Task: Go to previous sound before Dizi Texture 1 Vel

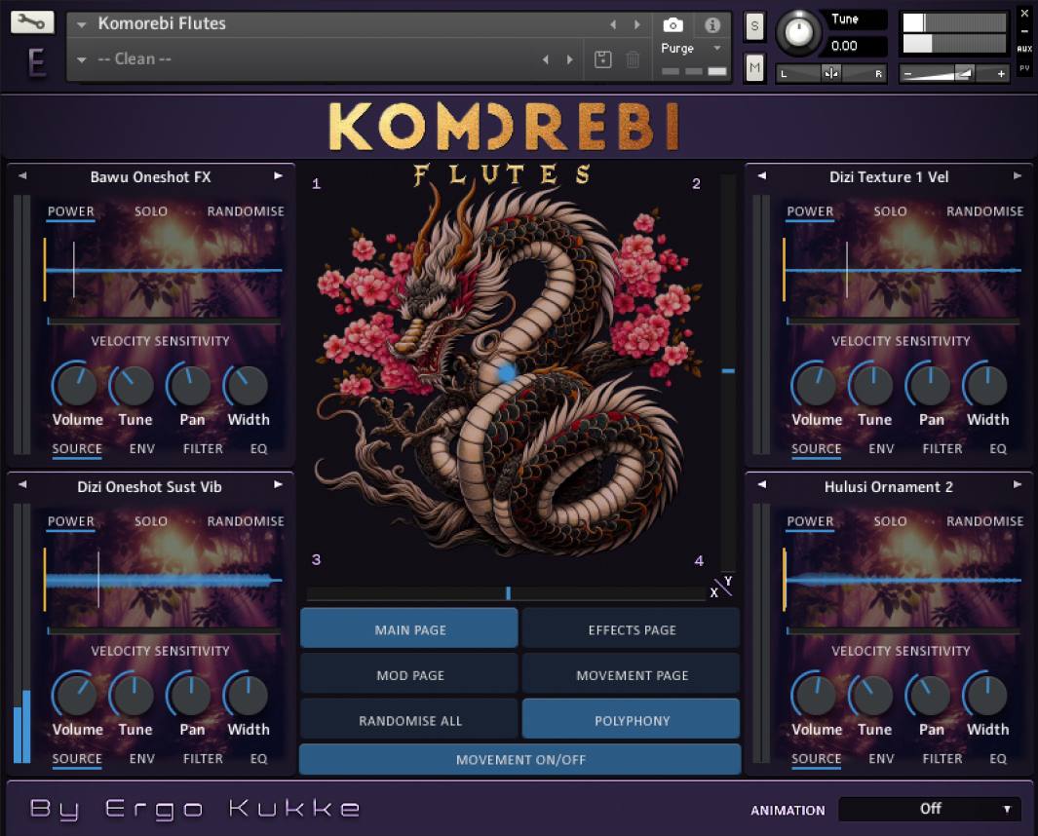Action: (x=762, y=176)
